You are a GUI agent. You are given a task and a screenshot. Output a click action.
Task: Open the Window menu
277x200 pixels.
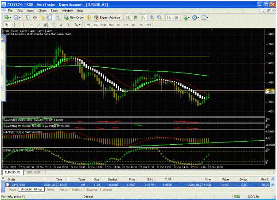pos(67,11)
